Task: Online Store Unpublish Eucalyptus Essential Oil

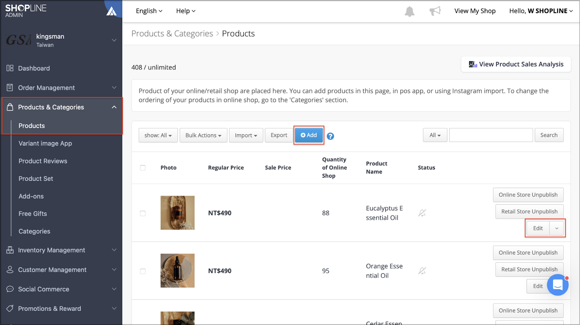Action: click(x=528, y=195)
